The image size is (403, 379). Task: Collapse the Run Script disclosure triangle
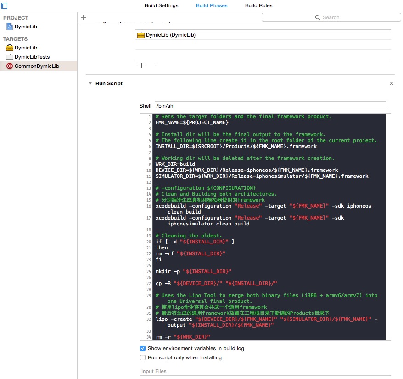(x=90, y=83)
